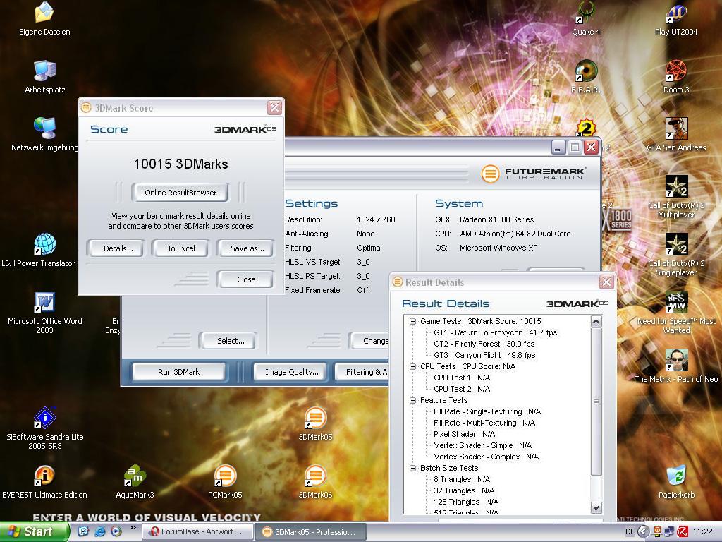Export score with To Excel button
Viewport: 722px width, 542px height.
[181, 248]
